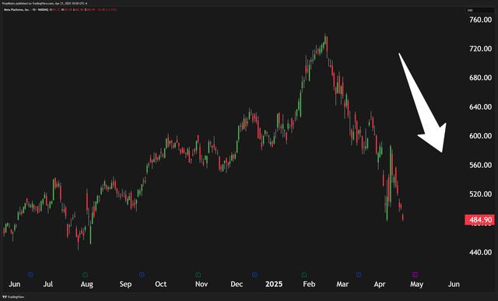Click the 'published on TradingView.com' header line
498x301 pixels.
click(44, 3)
